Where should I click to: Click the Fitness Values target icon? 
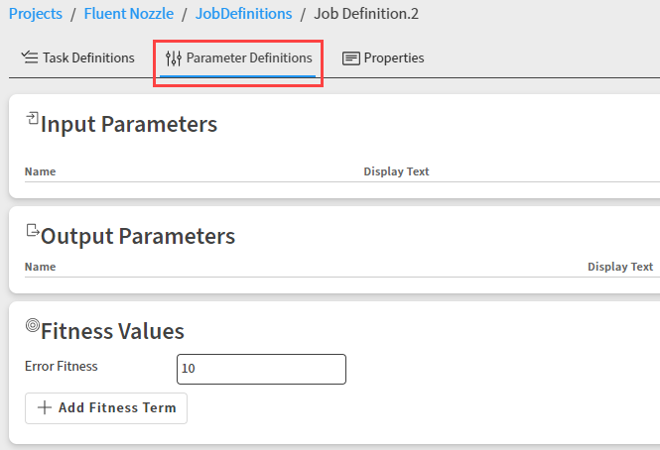tap(32, 325)
